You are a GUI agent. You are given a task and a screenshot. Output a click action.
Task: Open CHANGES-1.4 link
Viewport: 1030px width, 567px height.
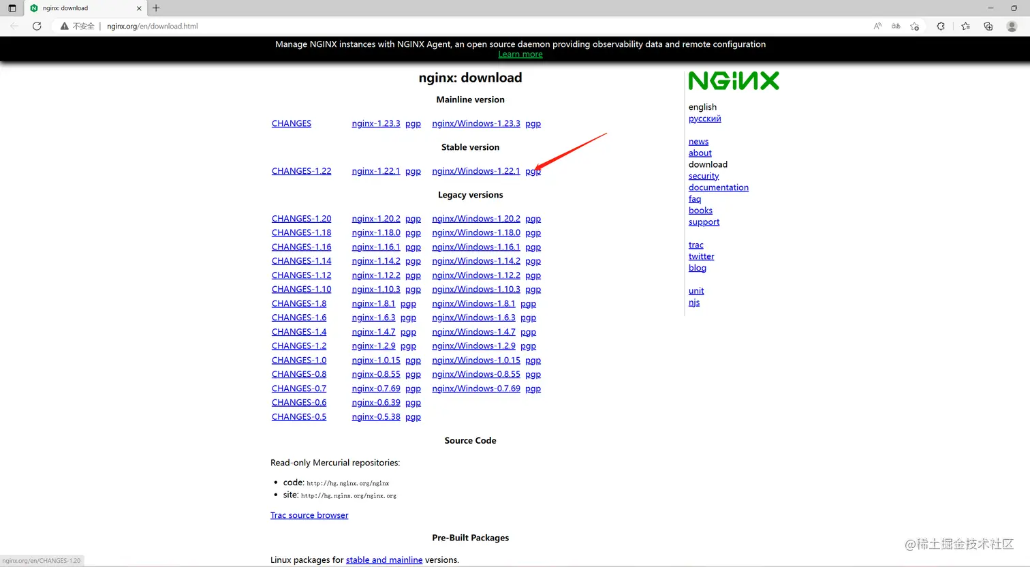(299, 332)
